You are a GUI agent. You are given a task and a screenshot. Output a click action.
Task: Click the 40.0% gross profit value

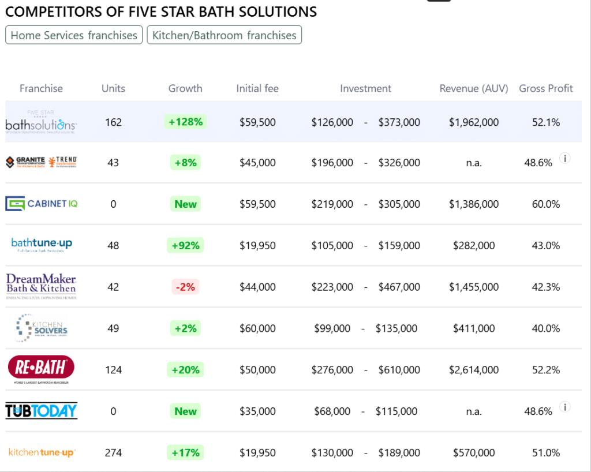click(546, 328)
